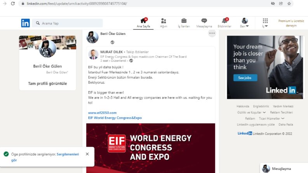Click the left sidebar profile picture
Viewport: 308px width, 173px height.
click(47, 48)
